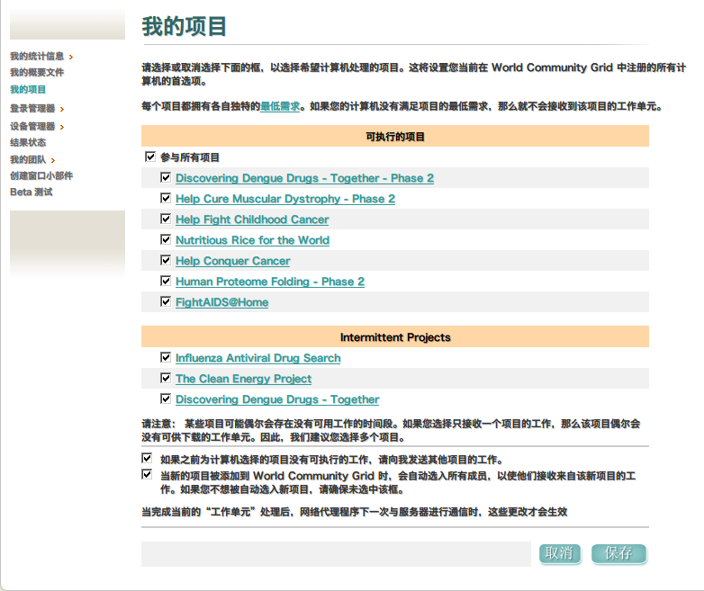Toggle checkbox for Help Cure Muscular Dystrophy
This screenshot has height=591, width=704.
[166, 198]
